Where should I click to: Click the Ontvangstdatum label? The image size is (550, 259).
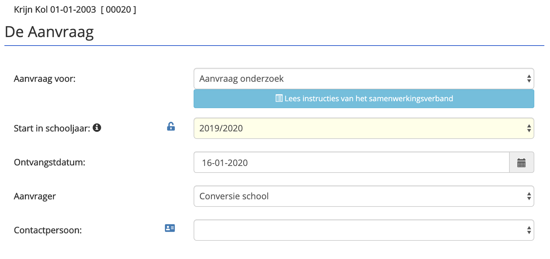(x=49, y=162)
